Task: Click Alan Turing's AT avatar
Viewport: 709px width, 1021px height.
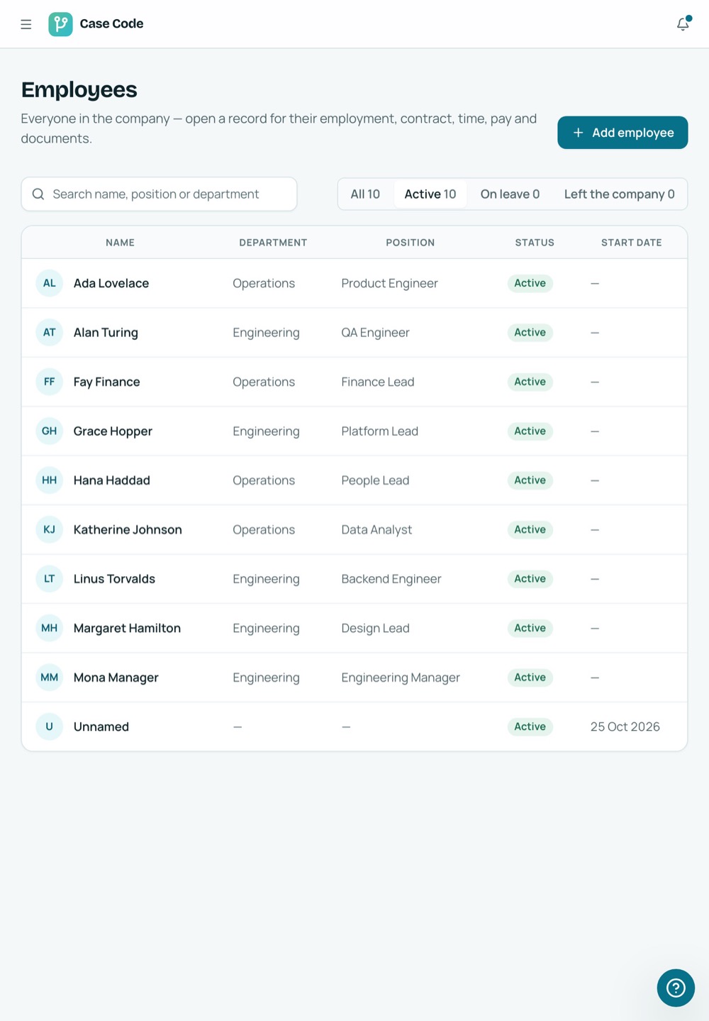Action: pos(50,332)
